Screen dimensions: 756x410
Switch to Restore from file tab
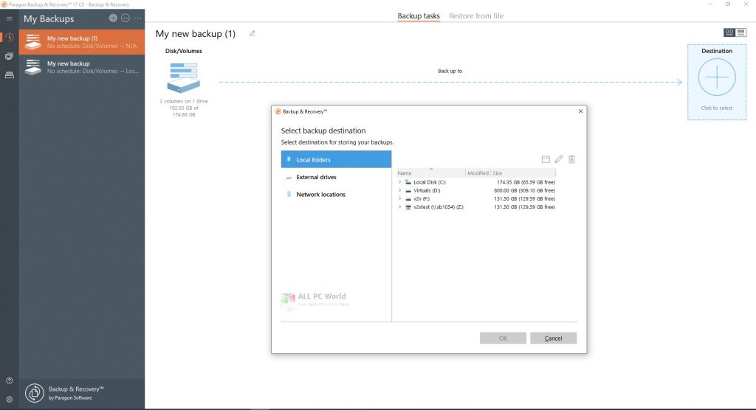[476, 16]
